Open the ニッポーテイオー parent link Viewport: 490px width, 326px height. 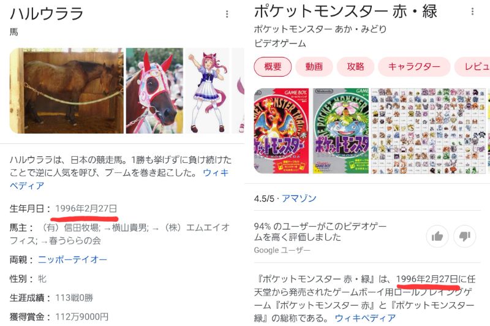coord(72,259)
